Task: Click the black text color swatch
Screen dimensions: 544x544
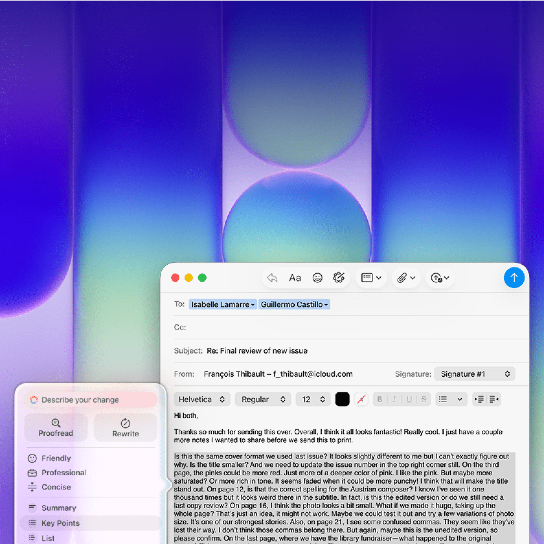Action: 342,399
